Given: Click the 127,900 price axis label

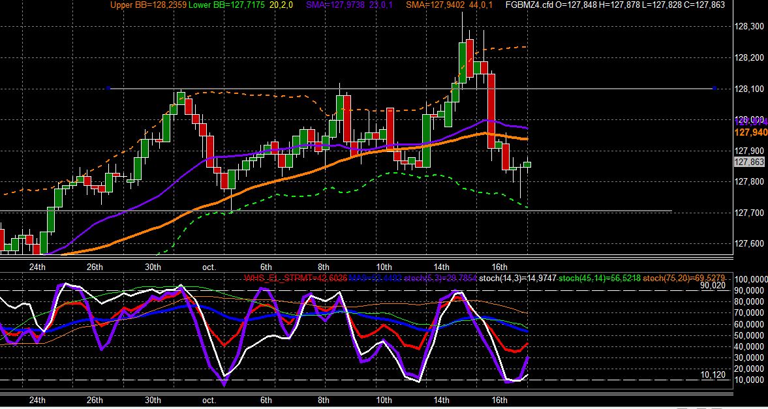Looking at the screenshot, I should [749, 151].
